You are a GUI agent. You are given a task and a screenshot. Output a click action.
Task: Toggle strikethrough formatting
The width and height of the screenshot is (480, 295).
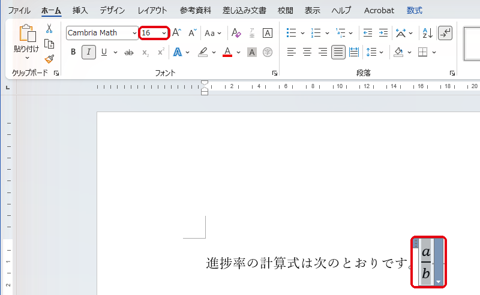coord(129,52)
